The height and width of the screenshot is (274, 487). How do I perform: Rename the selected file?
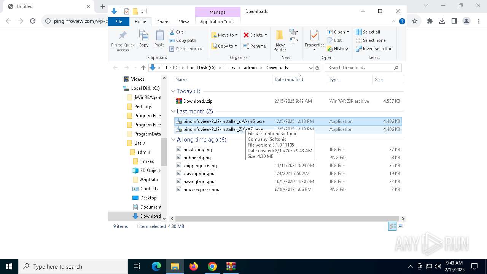[x=255, y=46]
